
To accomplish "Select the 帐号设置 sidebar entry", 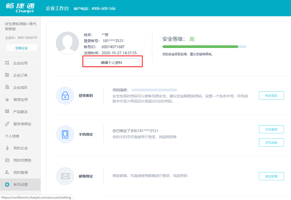I will coord(20,184).
